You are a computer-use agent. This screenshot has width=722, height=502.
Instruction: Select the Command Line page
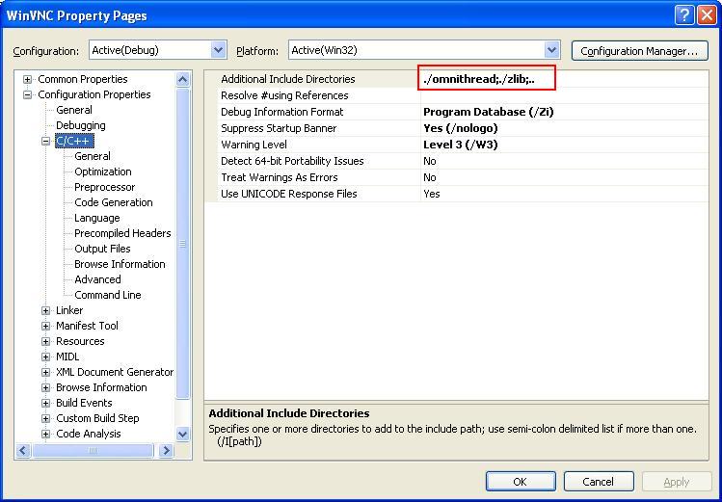[108, 295]
